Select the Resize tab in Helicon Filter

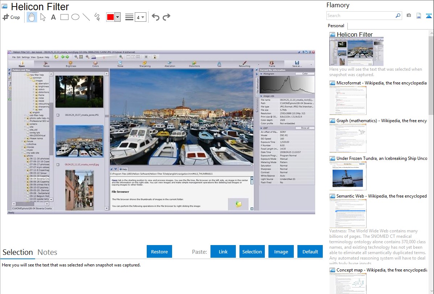point(46,64)
